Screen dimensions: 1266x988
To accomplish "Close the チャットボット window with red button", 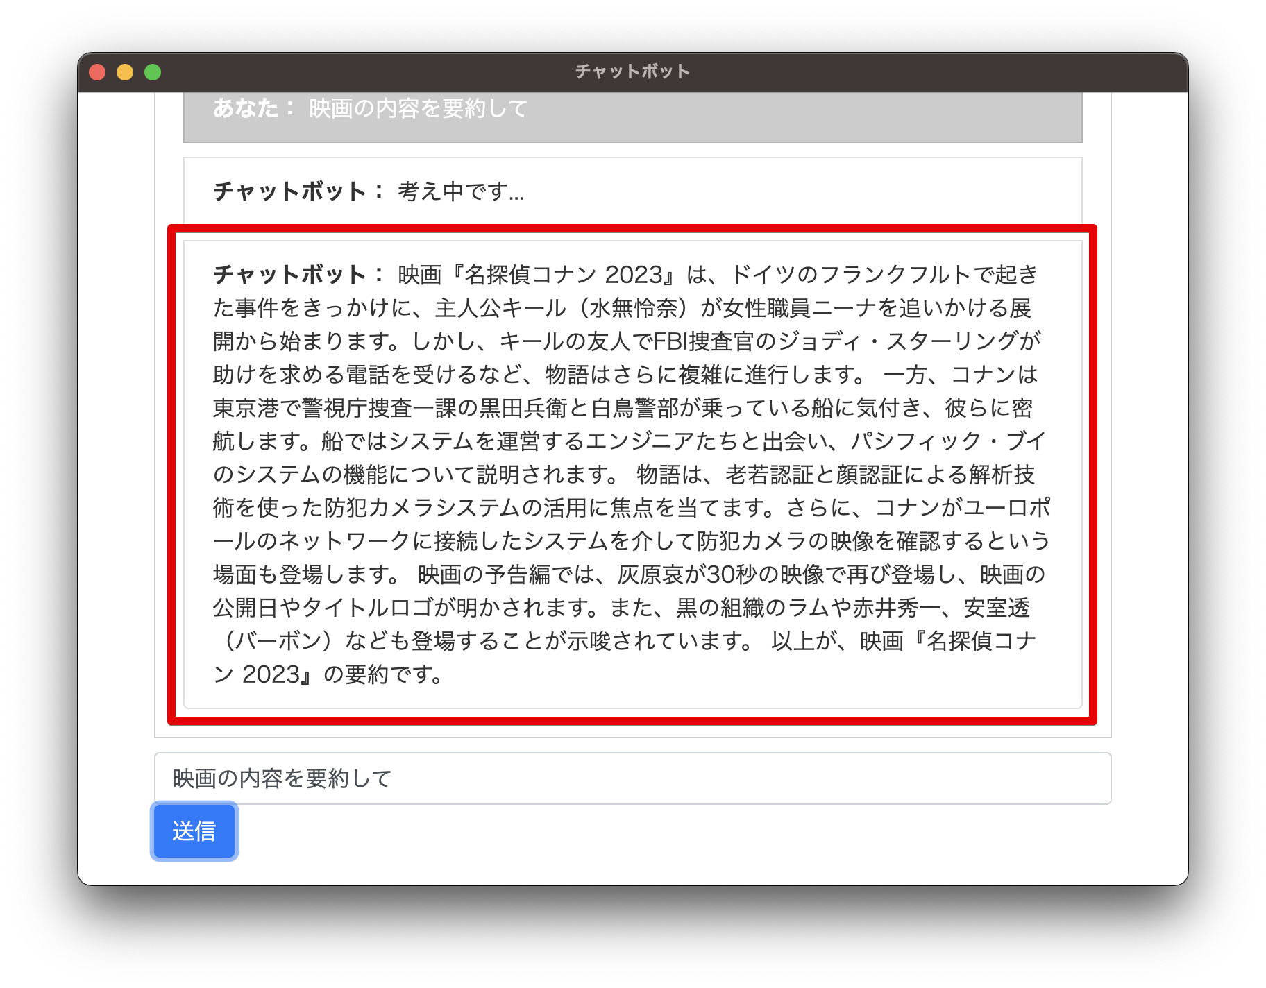I will 97,72.
